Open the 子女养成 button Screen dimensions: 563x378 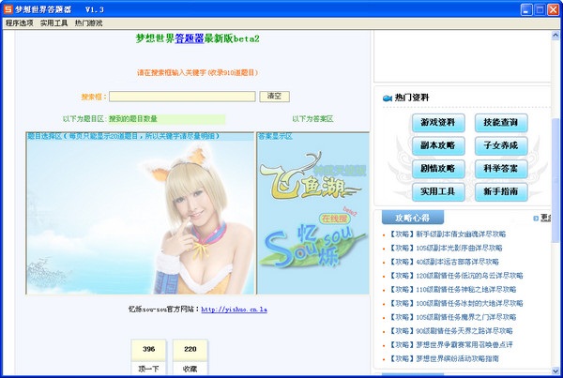[501, 145]
